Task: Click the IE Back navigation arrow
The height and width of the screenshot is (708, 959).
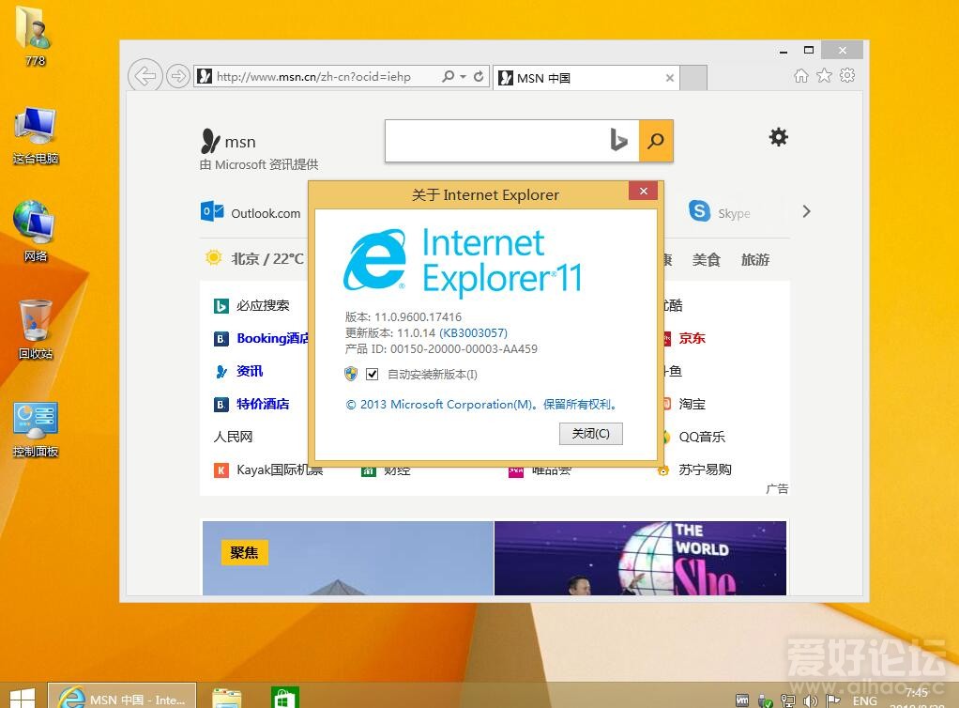Action: pos(145,76)
